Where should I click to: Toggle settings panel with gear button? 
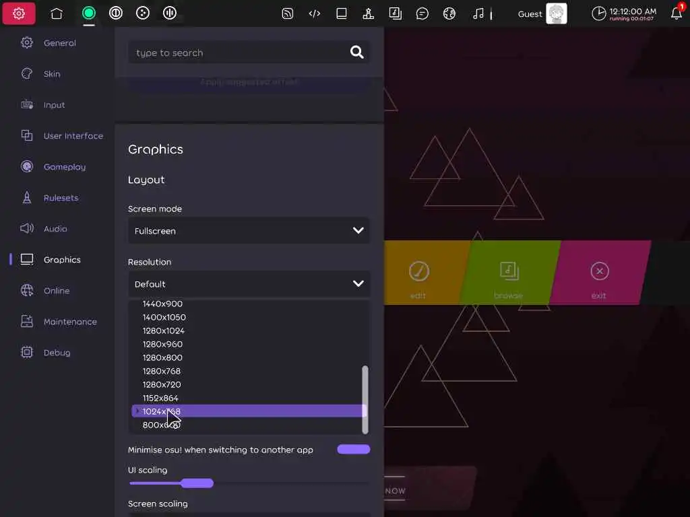19,13
